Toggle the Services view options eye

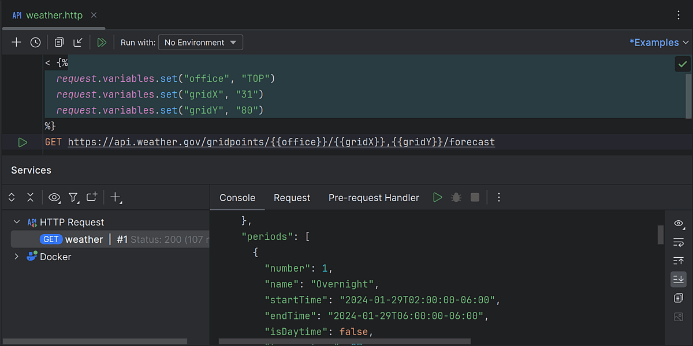[x=54, y=197]
